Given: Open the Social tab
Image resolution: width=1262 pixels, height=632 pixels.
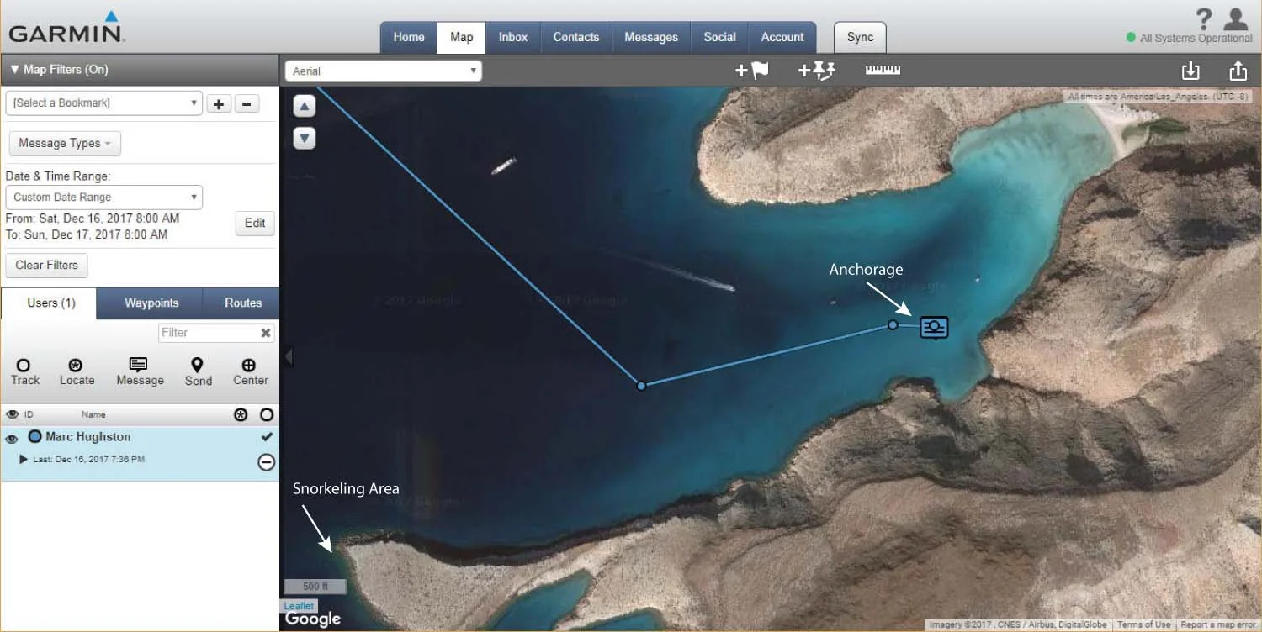Looking at the screenshot, I should [719, 37].
